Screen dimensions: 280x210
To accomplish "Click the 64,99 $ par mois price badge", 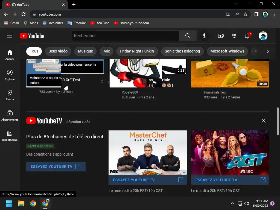I will (40, 146).
